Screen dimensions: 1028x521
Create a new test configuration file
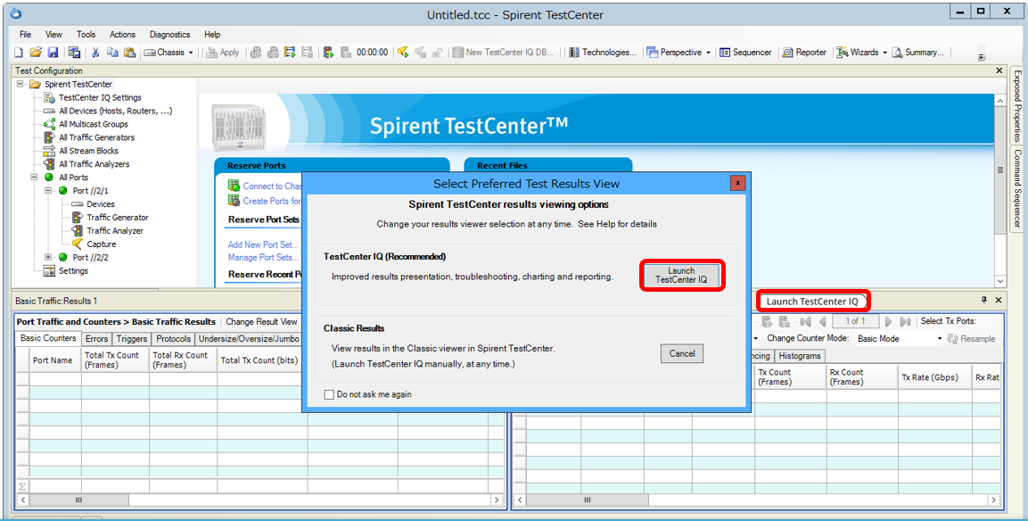[x=19, y=53]
